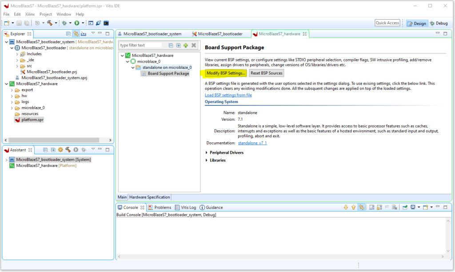The image size is (455, 272).
Task: Click Collapse All icon in Explorer panel
Action: 68,33
